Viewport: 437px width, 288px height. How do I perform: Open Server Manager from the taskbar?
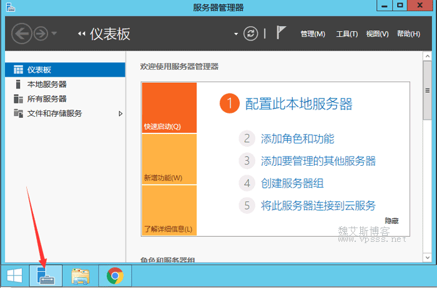click(46, 275)
